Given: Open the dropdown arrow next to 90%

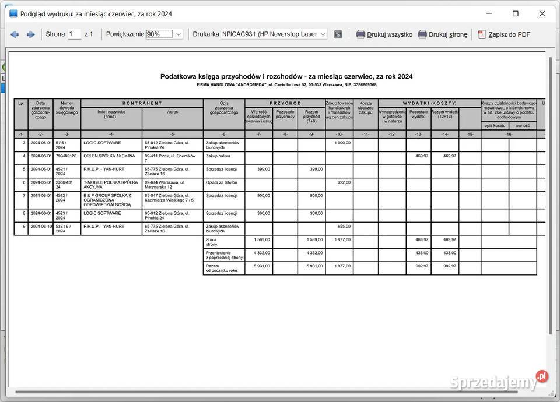Looking at the screenshot, I should pyautogui.click(x=178, y=34).
